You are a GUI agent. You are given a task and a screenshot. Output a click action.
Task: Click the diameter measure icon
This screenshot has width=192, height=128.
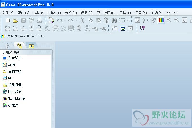point(39,28)
